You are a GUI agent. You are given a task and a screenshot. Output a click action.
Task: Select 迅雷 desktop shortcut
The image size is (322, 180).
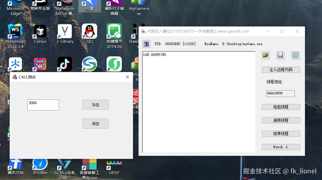click(x=89, y=7)
